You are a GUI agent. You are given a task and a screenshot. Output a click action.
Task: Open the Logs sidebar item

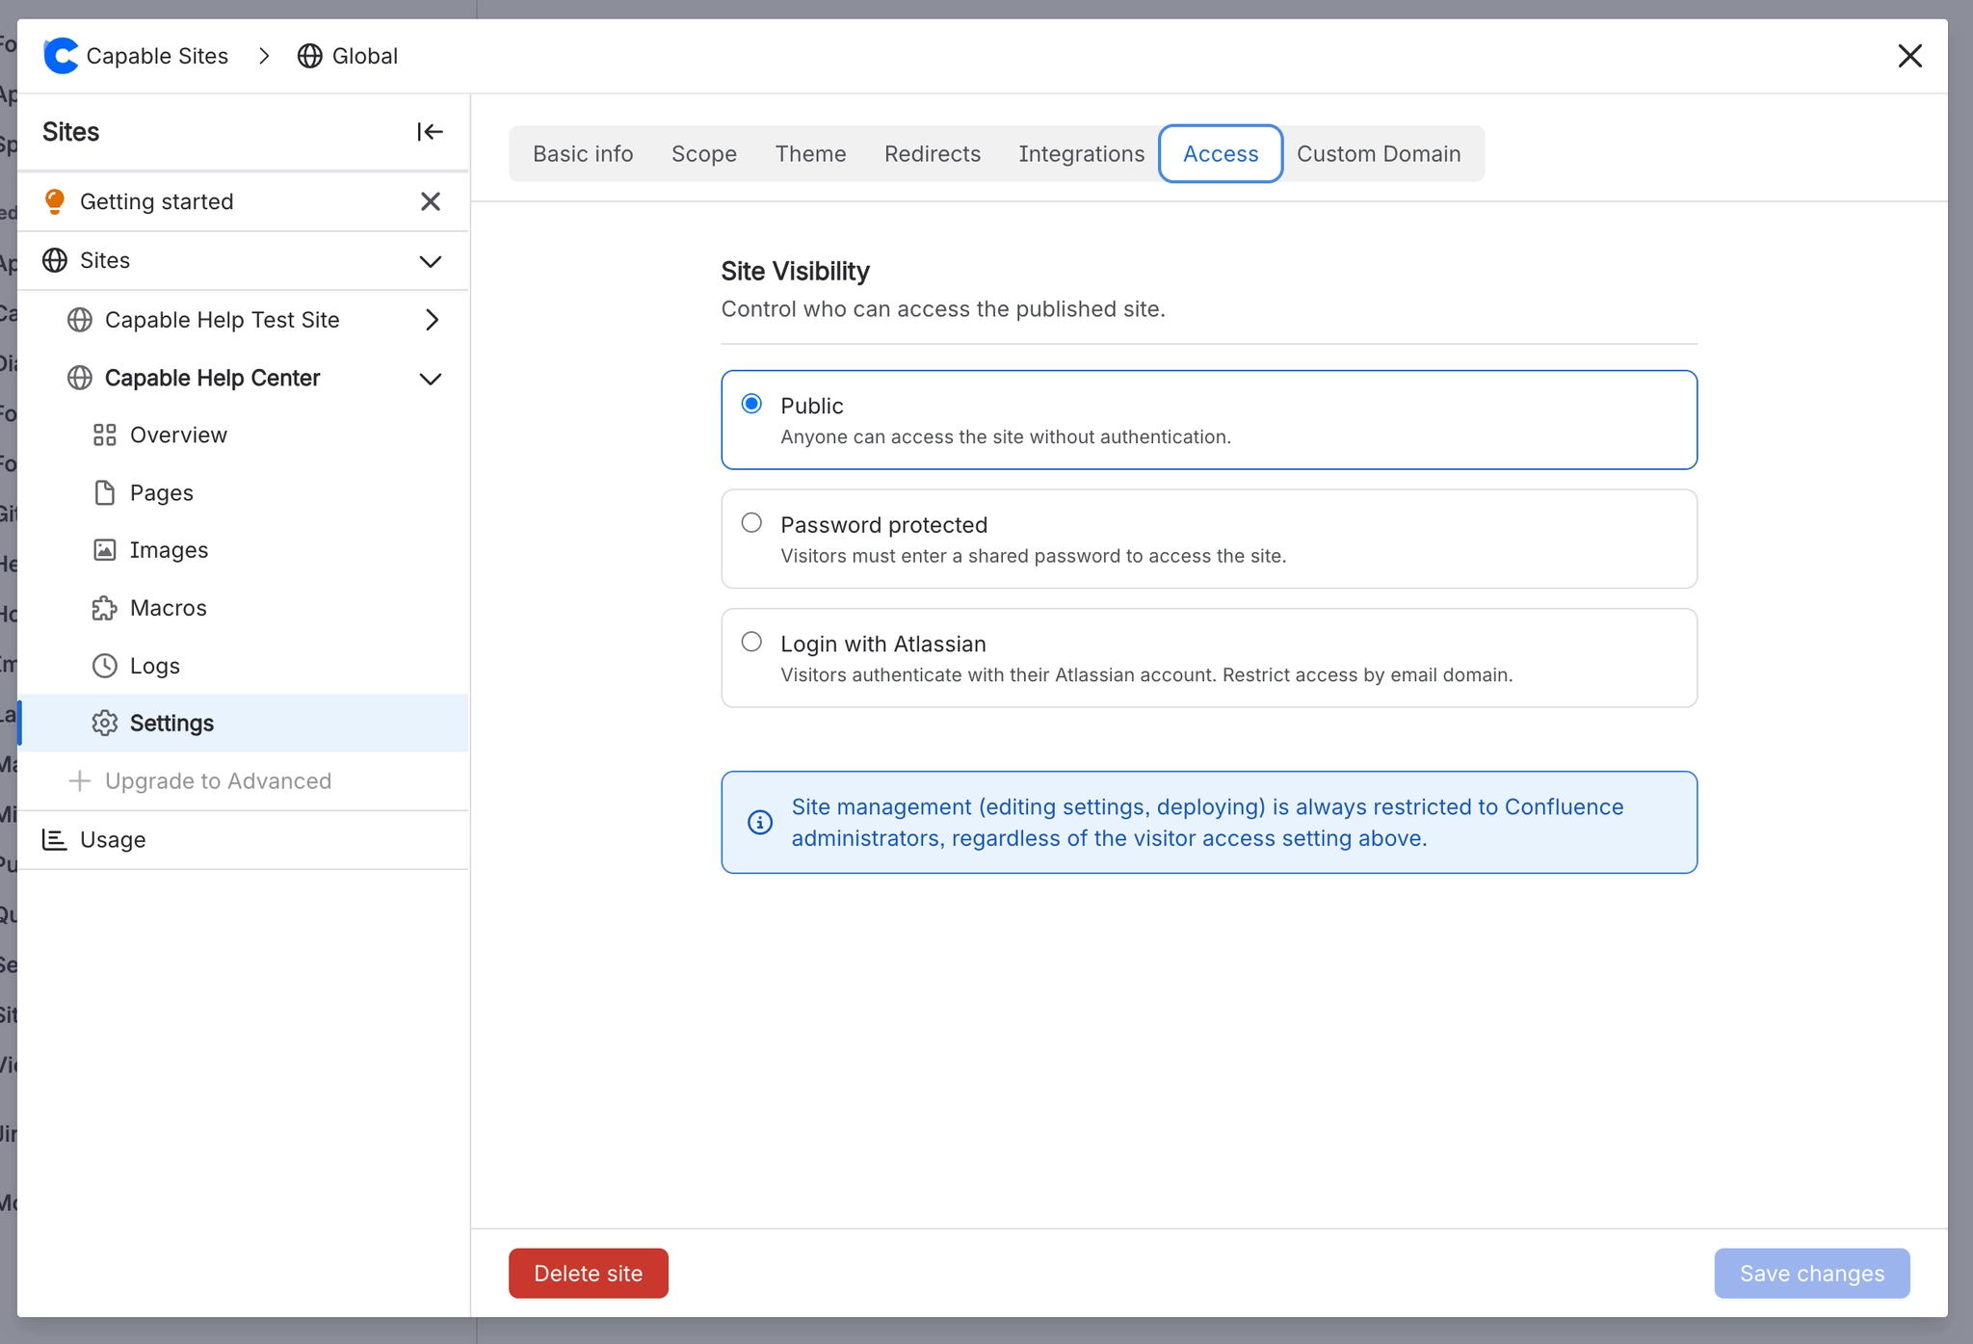pyautogui.click(x=244, y=666)
